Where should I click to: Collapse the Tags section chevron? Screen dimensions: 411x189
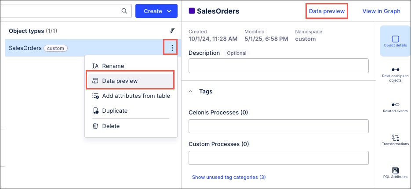[x=191, y=92]
